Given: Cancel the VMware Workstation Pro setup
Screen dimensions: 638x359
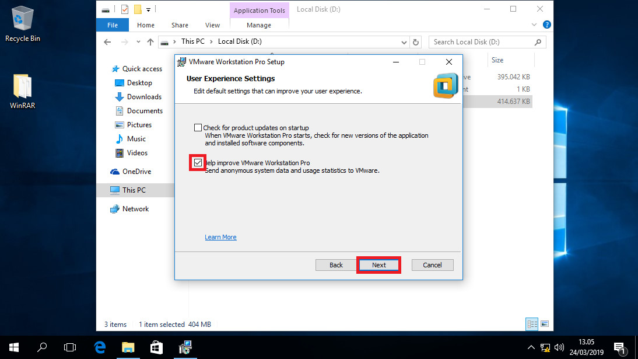Looking at the screenshot, I should click(x=432, y=265).
